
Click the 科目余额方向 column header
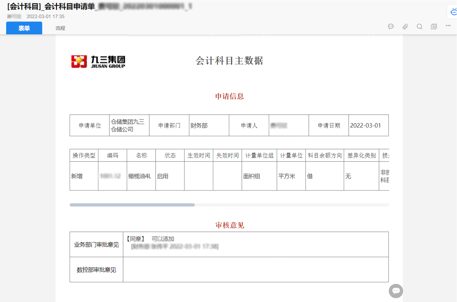click(325, 155)
